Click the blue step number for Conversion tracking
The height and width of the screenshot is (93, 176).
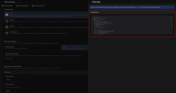click(33, 6)
